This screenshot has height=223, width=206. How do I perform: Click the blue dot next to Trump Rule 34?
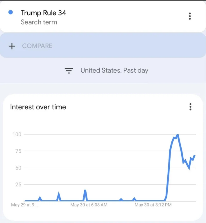point(11,12)
